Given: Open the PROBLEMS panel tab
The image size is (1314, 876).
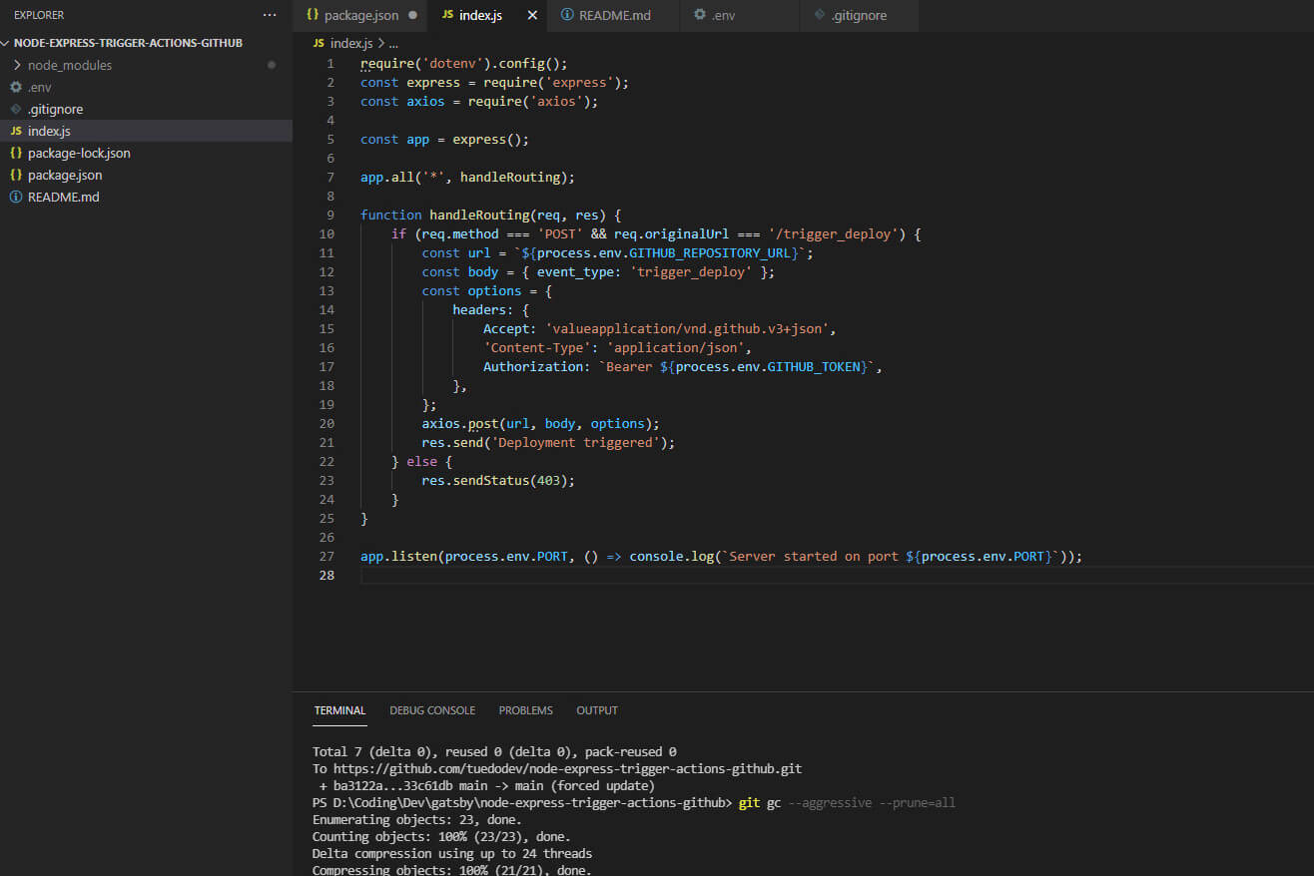Looking at the screenshot, I should (x=526, y=710).
